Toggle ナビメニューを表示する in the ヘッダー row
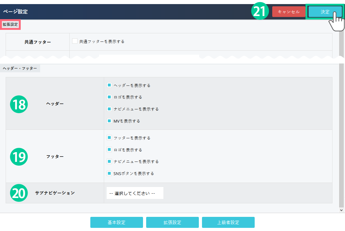This screenshot has height=231, width=345. [x=109, y=109]
